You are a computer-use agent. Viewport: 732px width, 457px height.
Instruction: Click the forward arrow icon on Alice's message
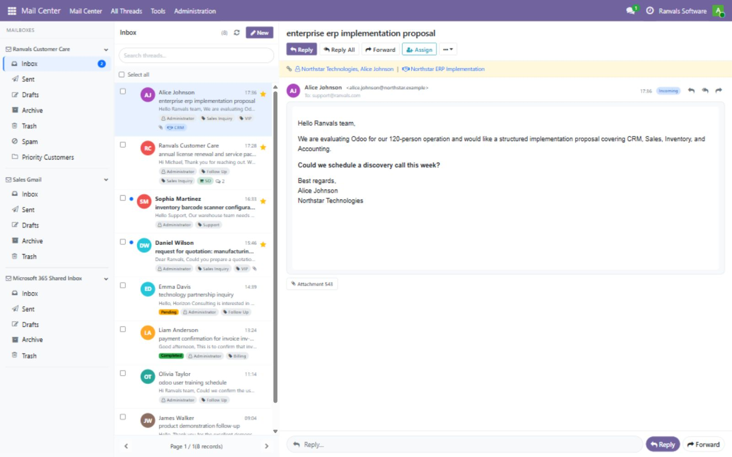pos(719,90)
